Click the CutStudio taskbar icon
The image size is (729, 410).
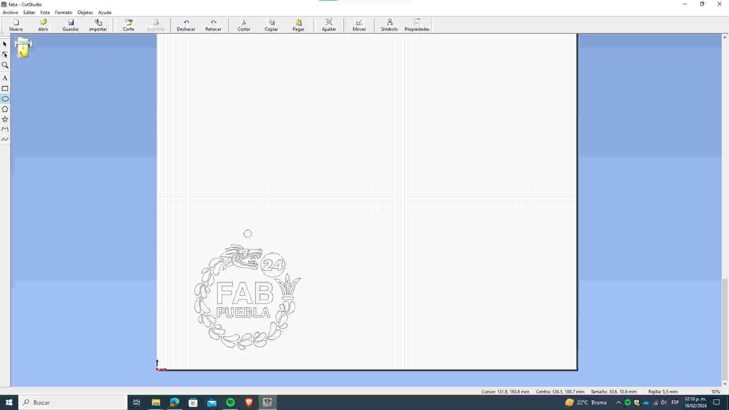point(267,402)
